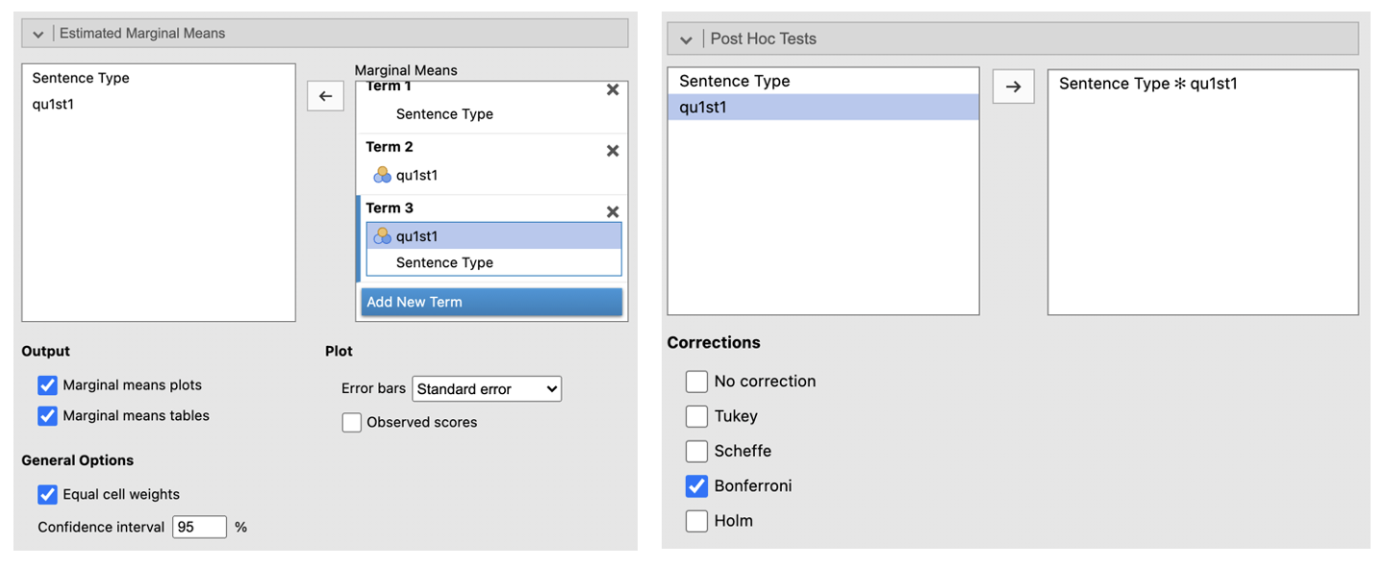Enable the Tukey correction
This screenshot has height=567, width=1385.
pos(696,416)
